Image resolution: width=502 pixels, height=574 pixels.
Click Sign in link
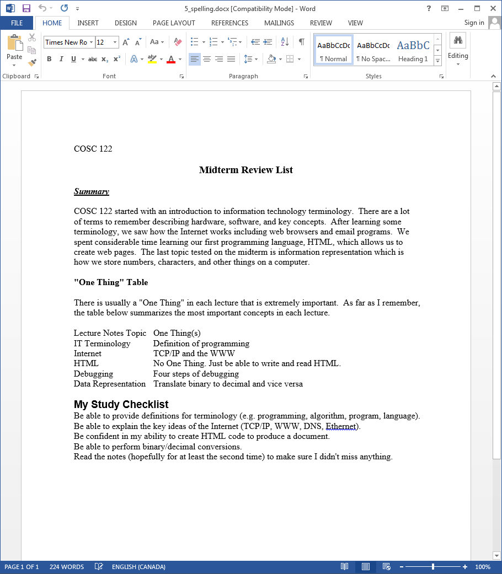tap(474, 23)
